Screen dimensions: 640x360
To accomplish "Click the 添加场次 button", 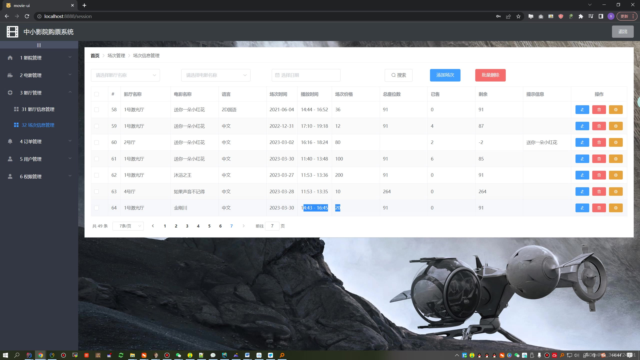I will pyautogui.click(x=445, y=75).
